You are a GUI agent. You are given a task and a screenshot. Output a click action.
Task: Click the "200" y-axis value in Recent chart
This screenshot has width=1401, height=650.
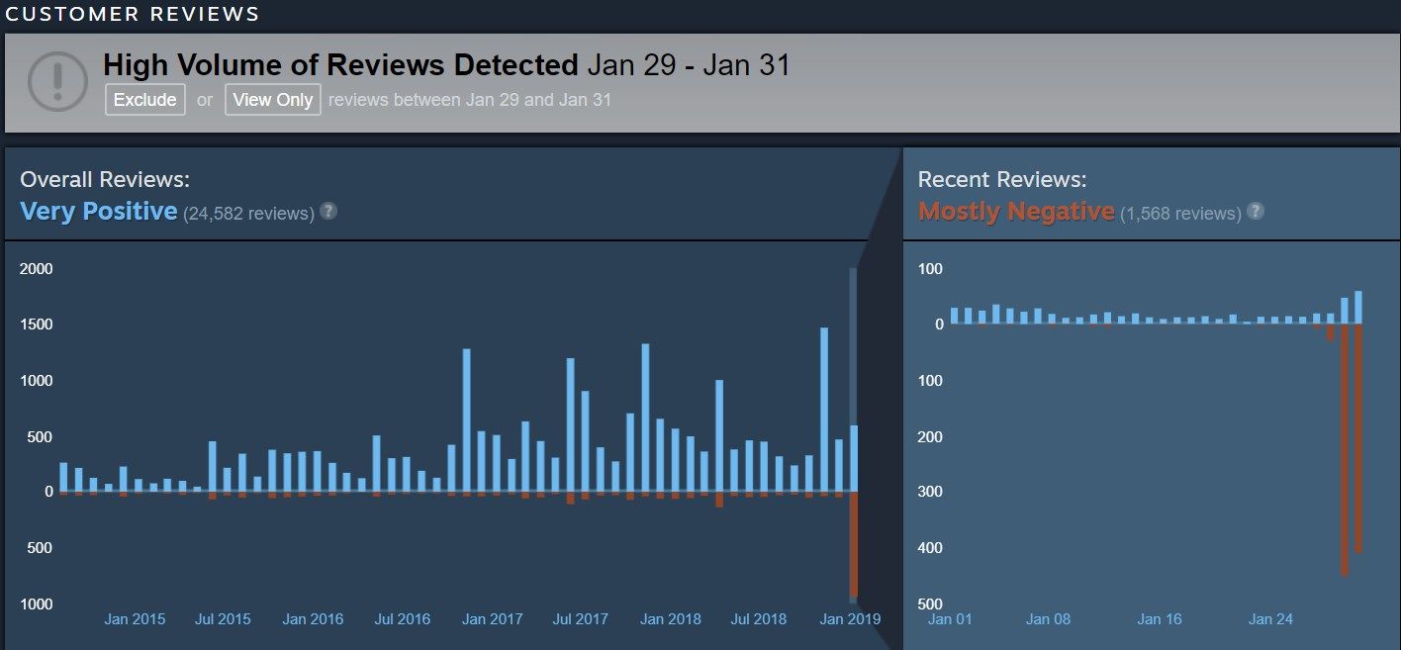931,436
